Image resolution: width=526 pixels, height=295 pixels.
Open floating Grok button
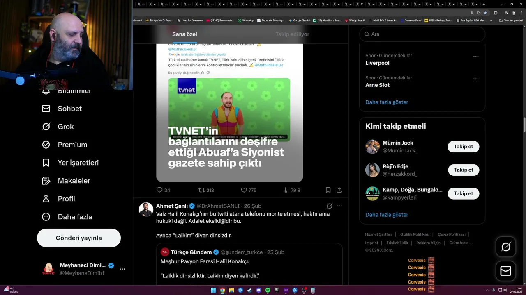(x=506, y=247)
